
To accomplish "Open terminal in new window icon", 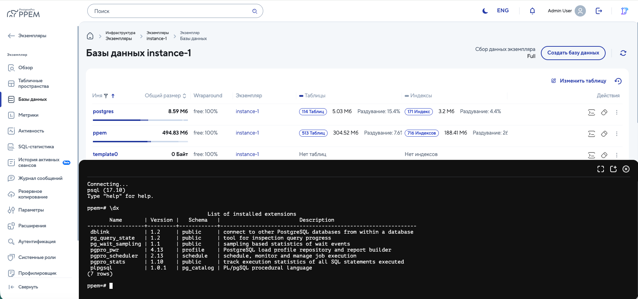I will coord(613,169).
